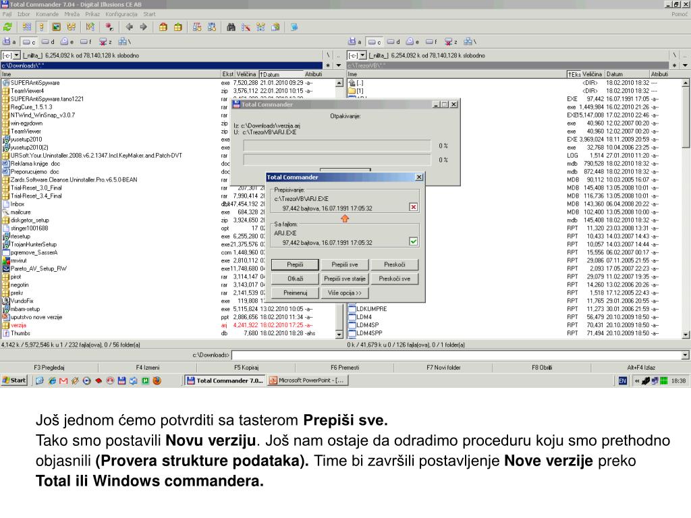The height and width of the screenshot is (518, 691).
Task: Click the Prepiši button
Action: (x=295, y=264)
